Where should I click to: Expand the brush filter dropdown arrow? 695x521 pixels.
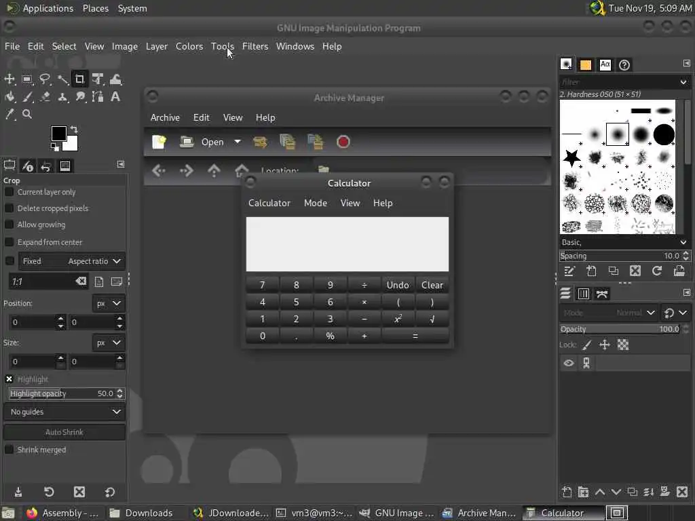coord(683,82)
